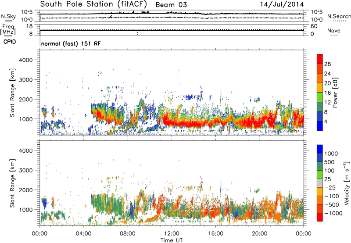Click "Slant Range [km]" on the velocity panel
351x243 pixels.
12,183
